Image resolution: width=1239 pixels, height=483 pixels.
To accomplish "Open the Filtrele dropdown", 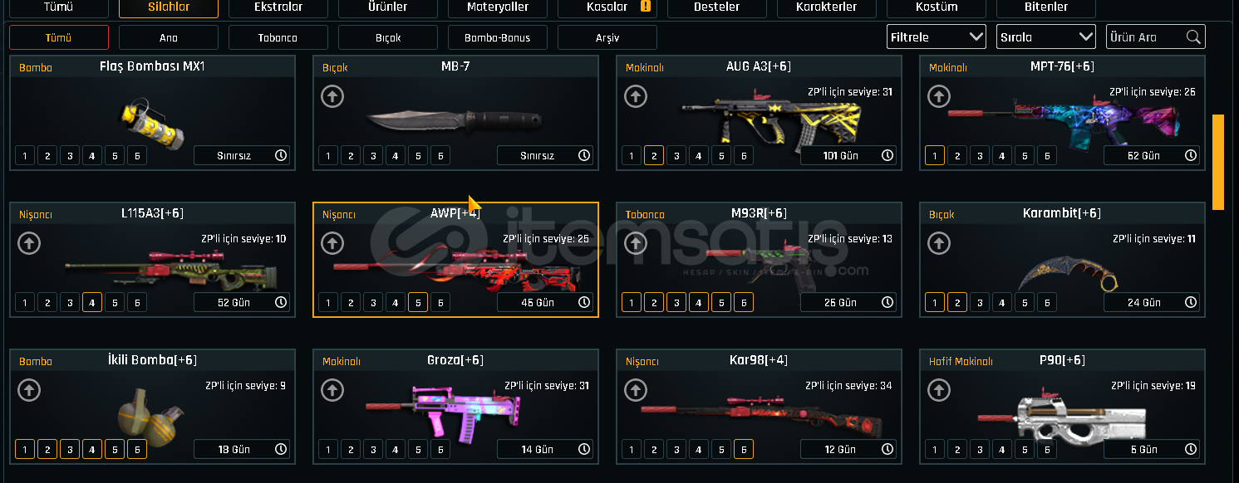I will pyautogui.click(x=937, y=37).
